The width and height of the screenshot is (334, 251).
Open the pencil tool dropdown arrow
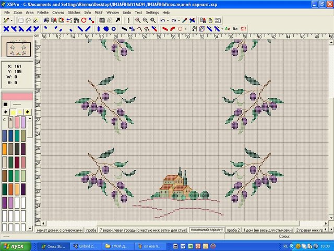[x=12, y=20]
